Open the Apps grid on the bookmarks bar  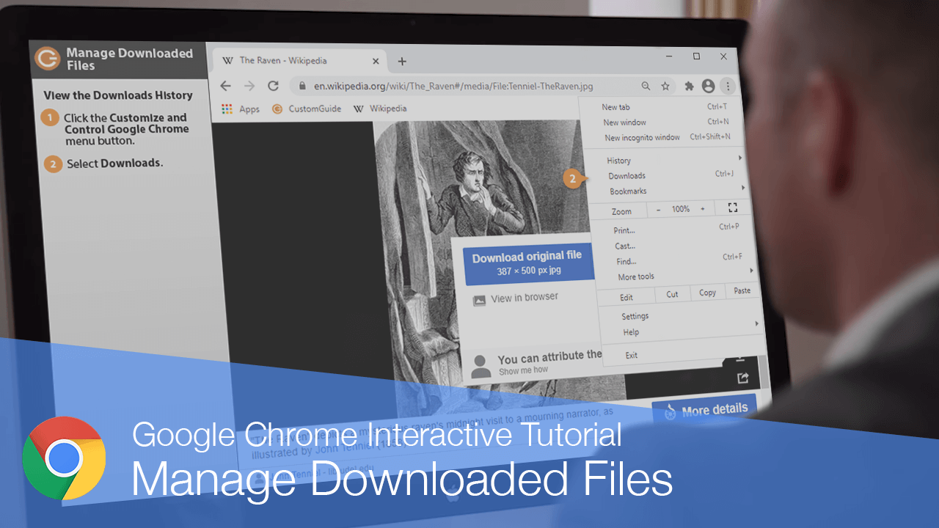[226, 109]
